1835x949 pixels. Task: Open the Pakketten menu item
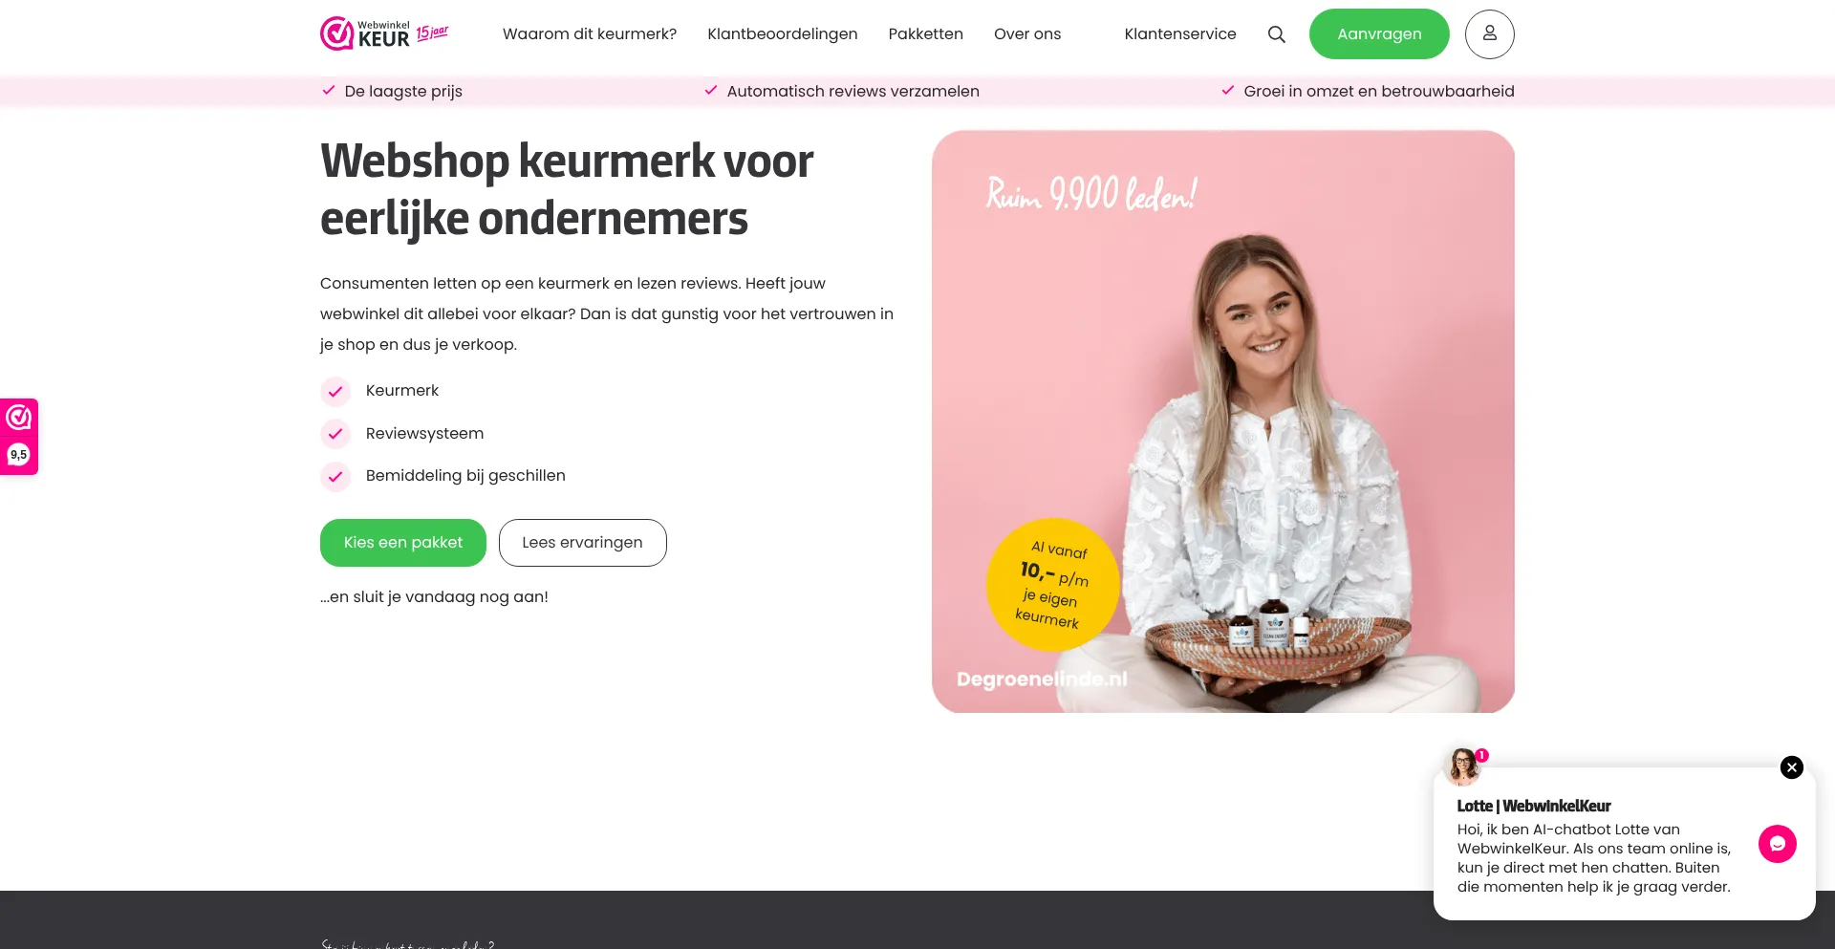(x=926, y=34)
